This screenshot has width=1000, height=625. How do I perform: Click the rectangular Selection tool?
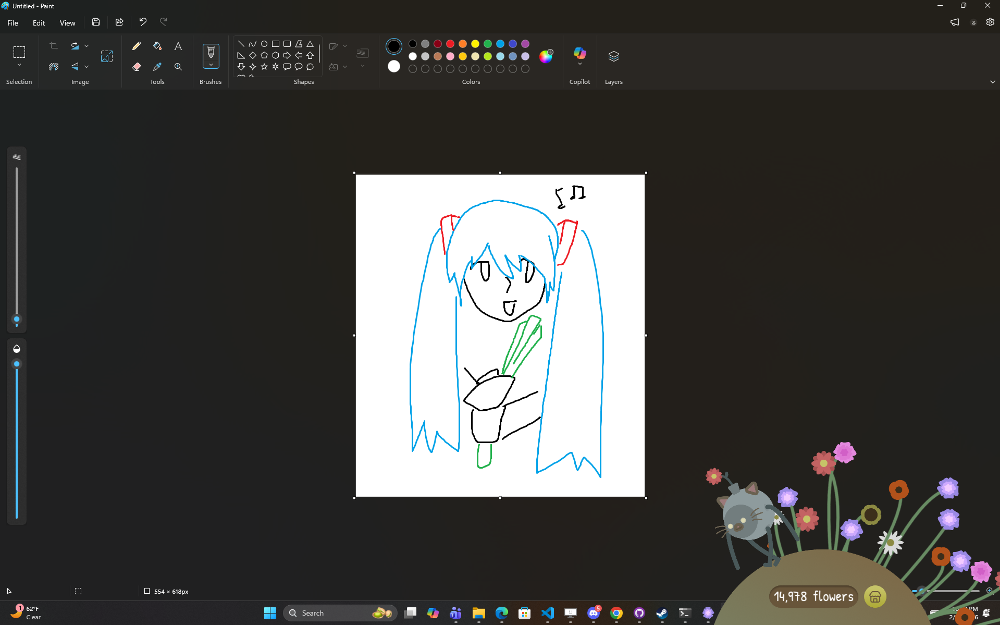click(x=19, y=52)
